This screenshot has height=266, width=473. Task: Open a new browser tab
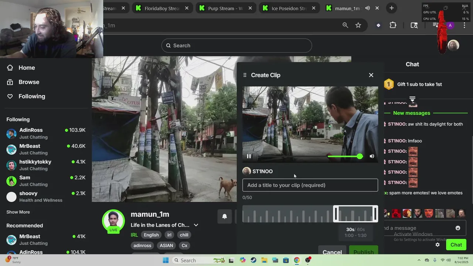click(x=391, y=8)
